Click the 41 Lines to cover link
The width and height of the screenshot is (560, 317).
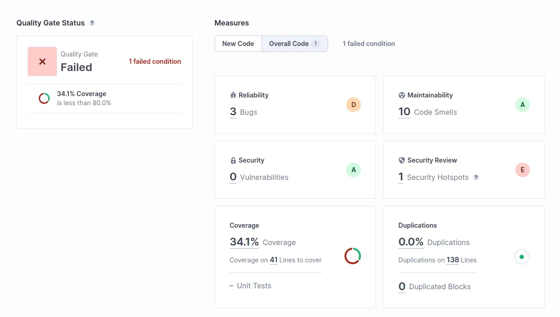click(x=274, y=260)
